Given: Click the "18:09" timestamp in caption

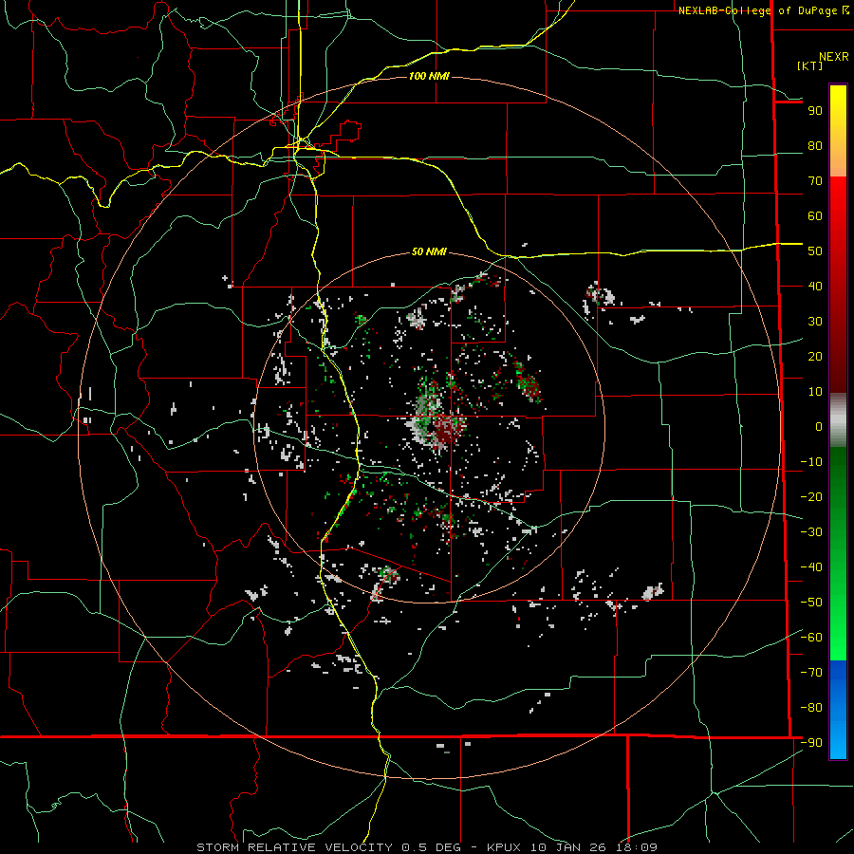Looking at the screenshot, I should [x=638, y=847].
